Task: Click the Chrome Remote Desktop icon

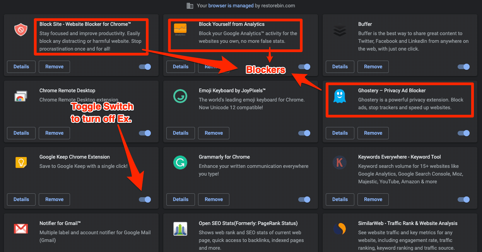Action: (21, 96)
